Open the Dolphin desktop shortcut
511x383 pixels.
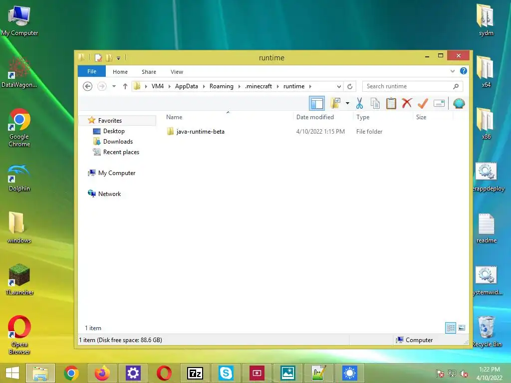click(x=19, y=178)
